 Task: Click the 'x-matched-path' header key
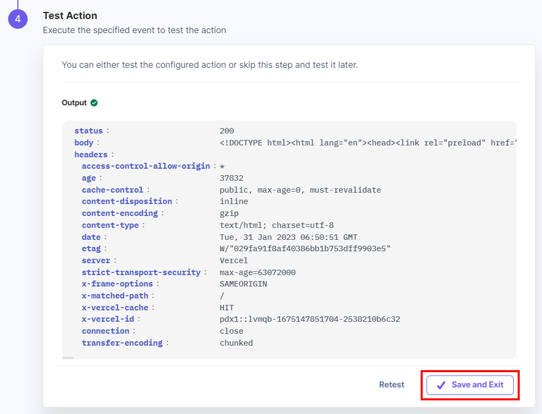tap(115, 296)
